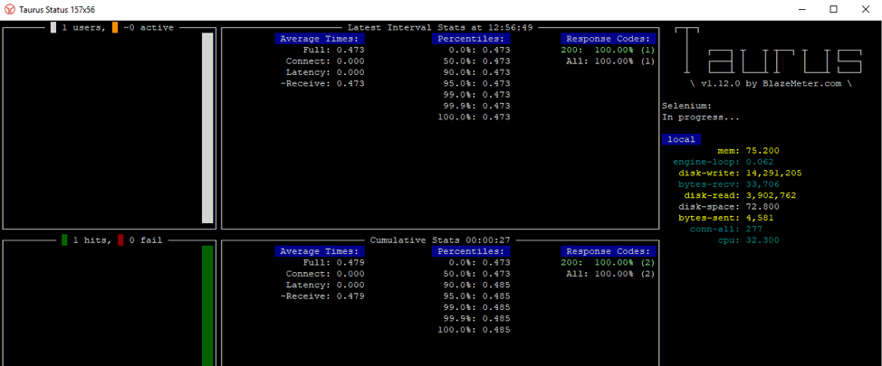Image resolution: width=882 pixels, height=366 pixels.
Task: Maximize the Taurus Status window
Action: tap(834, 9)
